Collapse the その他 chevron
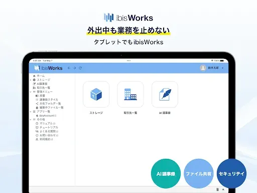The height and width of the screenshot is (193, 257). click(31, 120)
